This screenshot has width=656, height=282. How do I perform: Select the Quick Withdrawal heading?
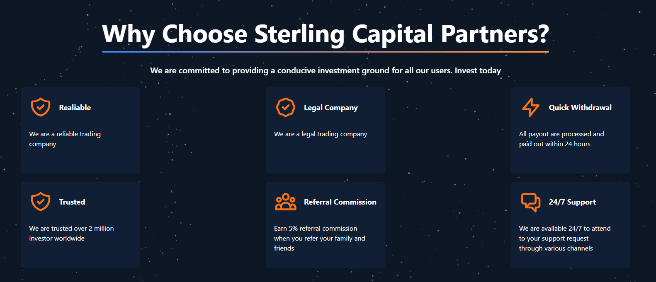(580, 108)
